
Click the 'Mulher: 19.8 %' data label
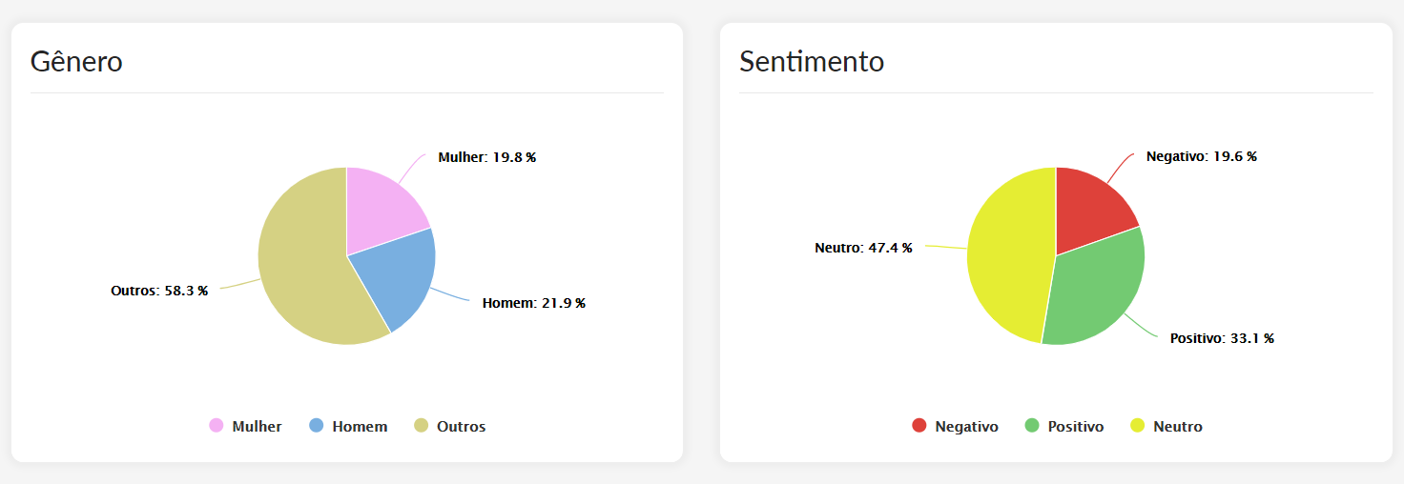pyautogui.click(x=486, y=157)
